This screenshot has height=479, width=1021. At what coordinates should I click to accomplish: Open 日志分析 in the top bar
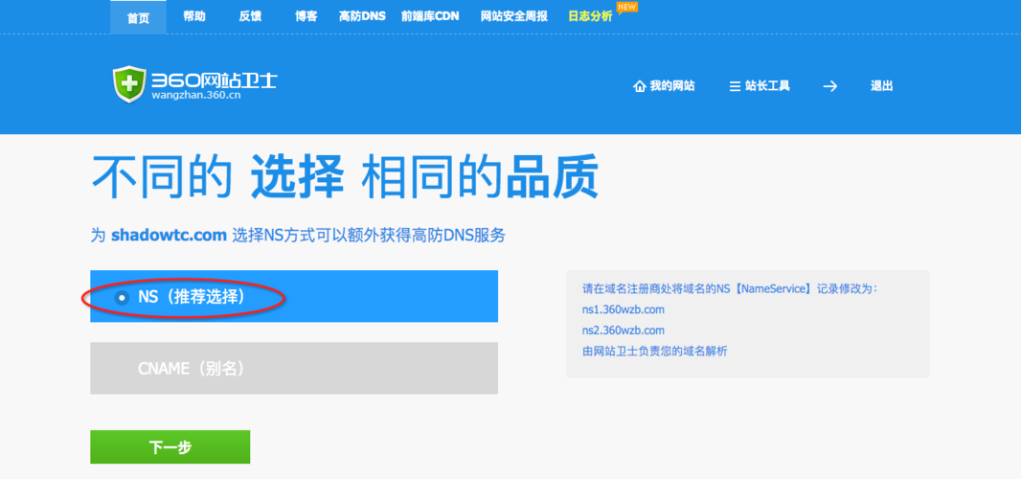590,17
